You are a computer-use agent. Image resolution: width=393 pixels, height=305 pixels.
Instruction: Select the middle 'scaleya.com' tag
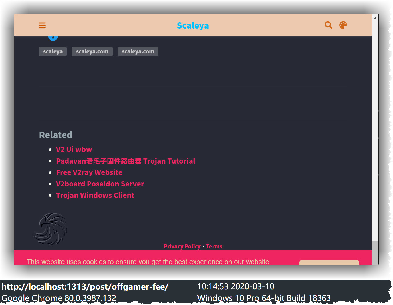point(92,52)
